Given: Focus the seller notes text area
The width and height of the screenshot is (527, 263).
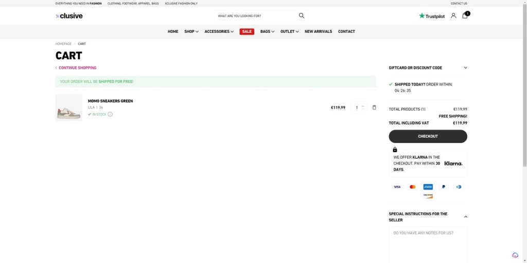Looking at the screenshot, I should tap(428, 244).
